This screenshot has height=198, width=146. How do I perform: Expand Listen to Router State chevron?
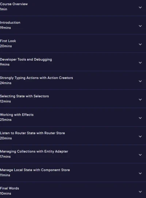pyautogui.click(x=140, y=137)
